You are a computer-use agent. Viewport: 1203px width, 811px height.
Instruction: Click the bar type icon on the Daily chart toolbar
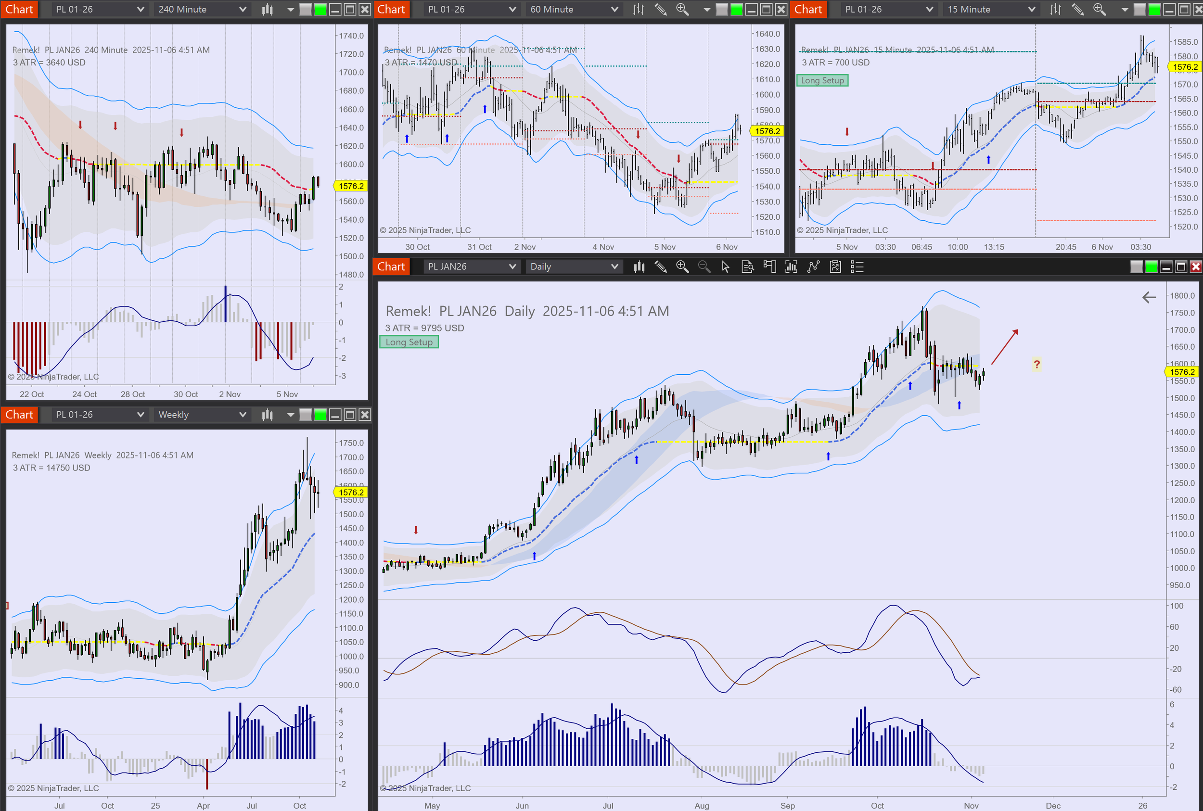click(x=639, y=267)
